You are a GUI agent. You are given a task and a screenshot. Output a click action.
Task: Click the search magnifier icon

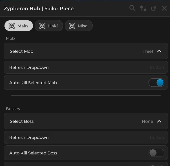click(132, 8)
